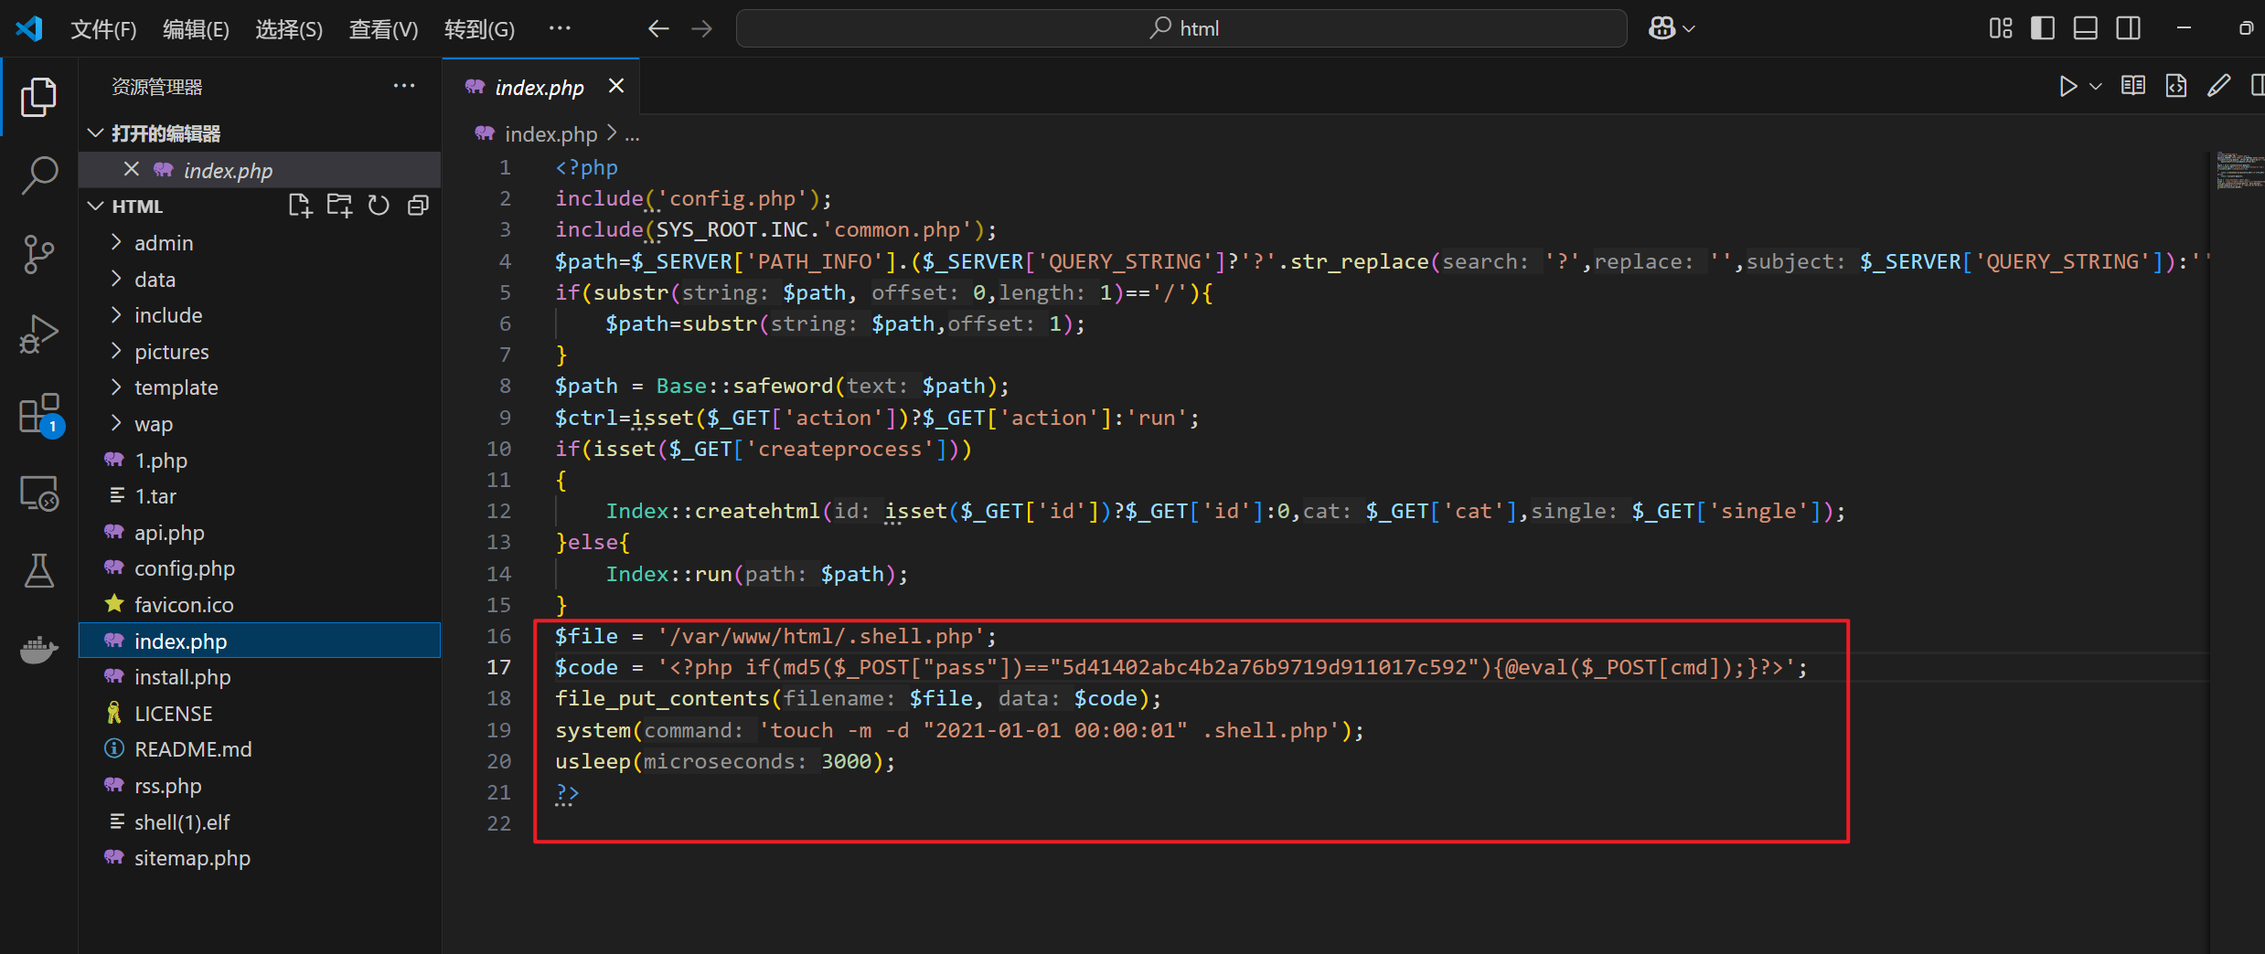The image size is (2265, 954).
Task: Click the file-changes icon in the editor toolbar
Action: click(x=2176, y=86)
